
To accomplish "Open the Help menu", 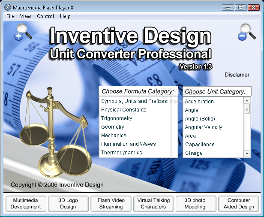I will pyautogui.click(x=65, y=16).
